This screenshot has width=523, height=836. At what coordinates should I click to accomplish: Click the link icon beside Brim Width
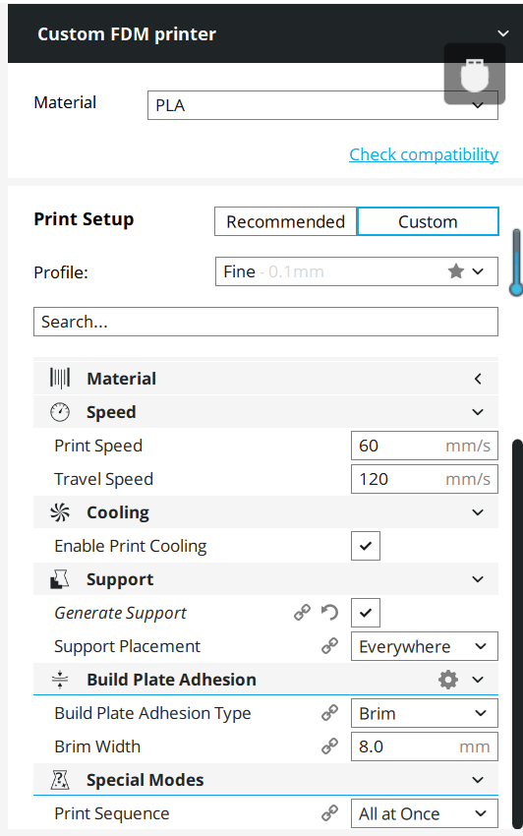click(330, 746)
